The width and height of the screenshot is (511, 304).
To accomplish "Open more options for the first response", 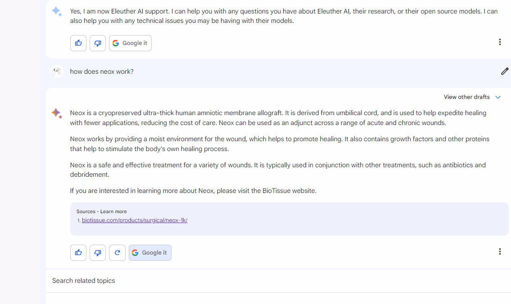I will click(x=500, y=42).
